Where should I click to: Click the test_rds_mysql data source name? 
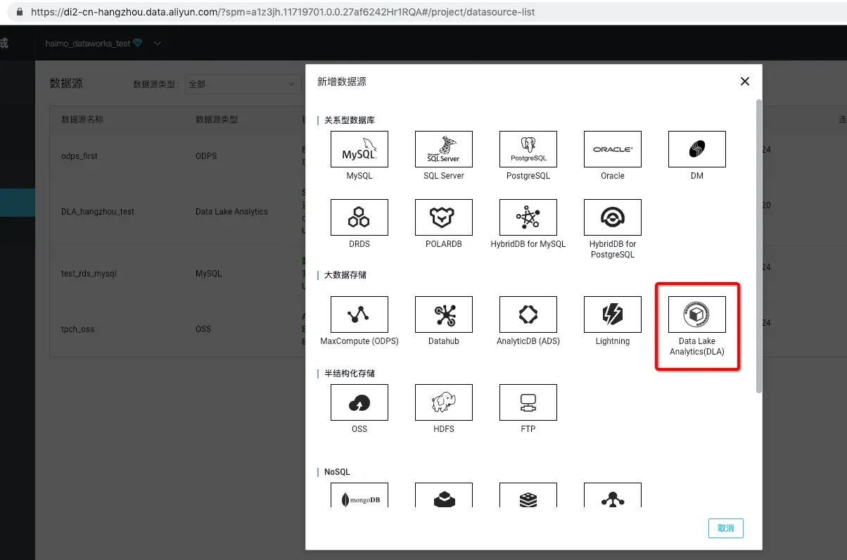click(x=89, y=274)
